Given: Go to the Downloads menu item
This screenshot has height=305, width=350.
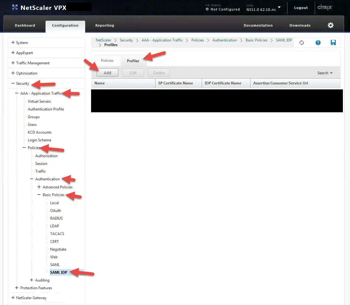Looking at the screenshot, I should [300, 25].
